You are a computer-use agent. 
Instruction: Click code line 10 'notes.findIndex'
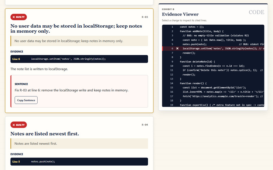tap(214, 66)
